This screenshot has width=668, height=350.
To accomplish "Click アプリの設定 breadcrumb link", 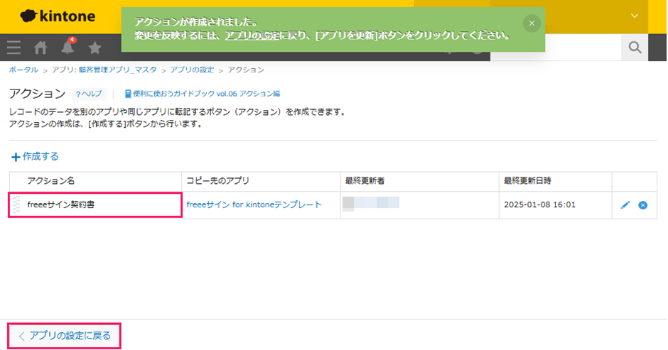I will tap(192, 70).
